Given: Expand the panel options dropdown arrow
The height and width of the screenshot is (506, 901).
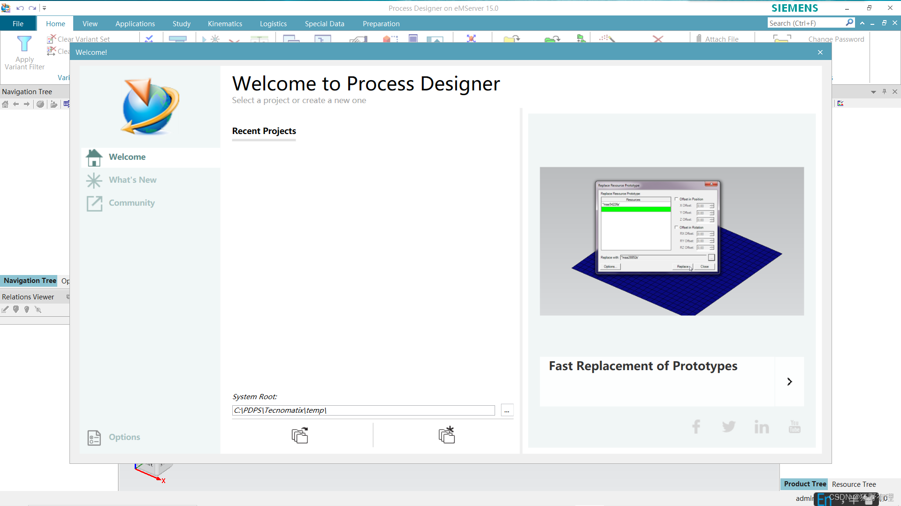Looking at the screenshot, I should pyautogui.click(x=873, y=92).
